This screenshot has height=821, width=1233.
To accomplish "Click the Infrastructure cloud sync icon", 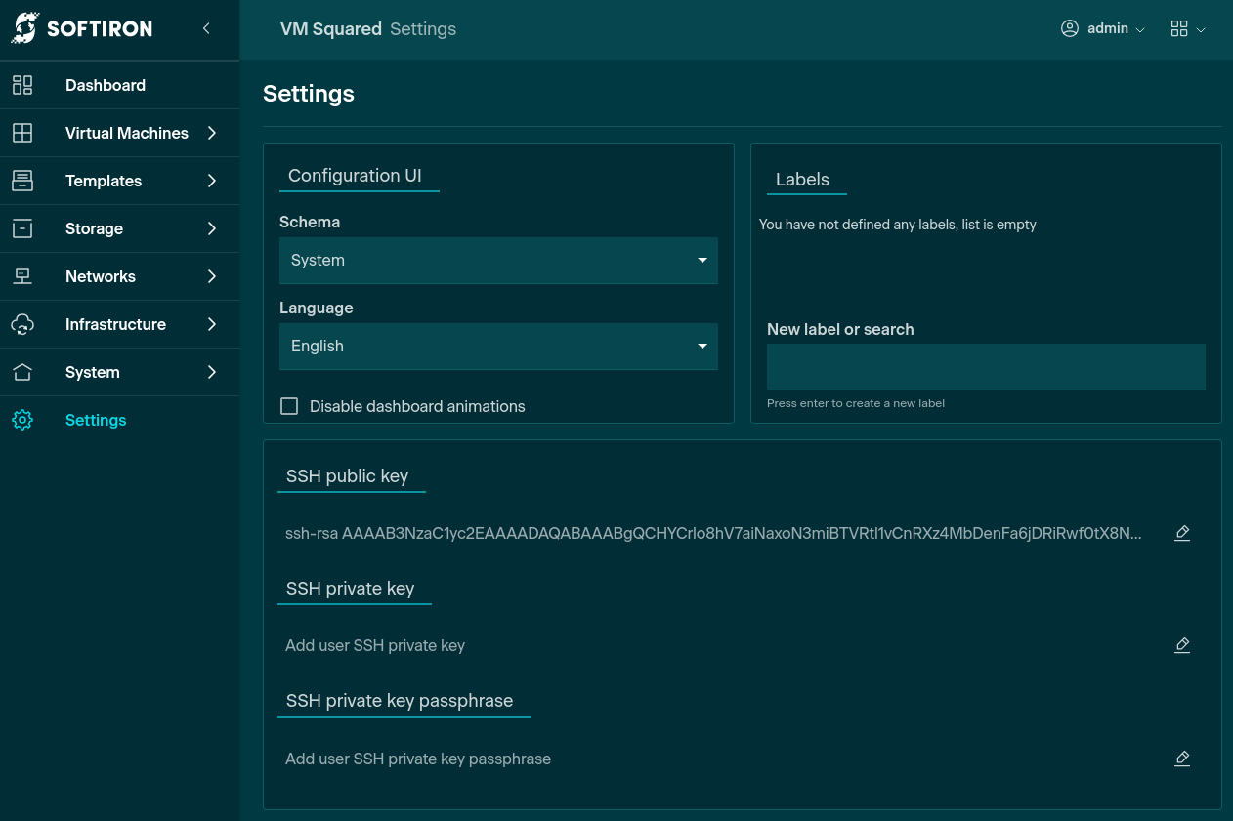I will 22,324.
